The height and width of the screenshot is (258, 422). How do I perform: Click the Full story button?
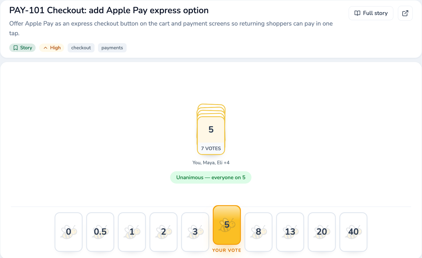pos(371,13)
